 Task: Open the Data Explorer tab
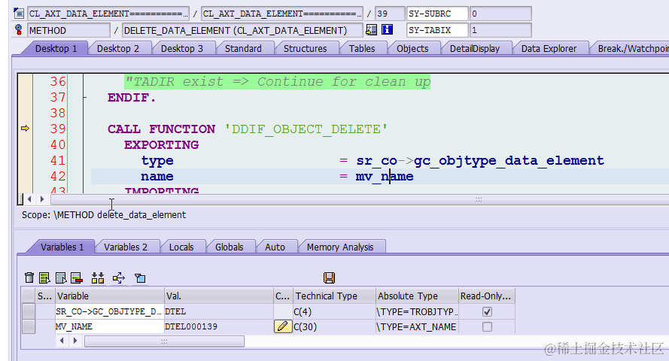tap(549, 49)
